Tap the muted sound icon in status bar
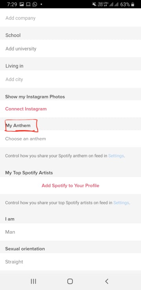This screenshot has width=141, height=290. point(94,4)
